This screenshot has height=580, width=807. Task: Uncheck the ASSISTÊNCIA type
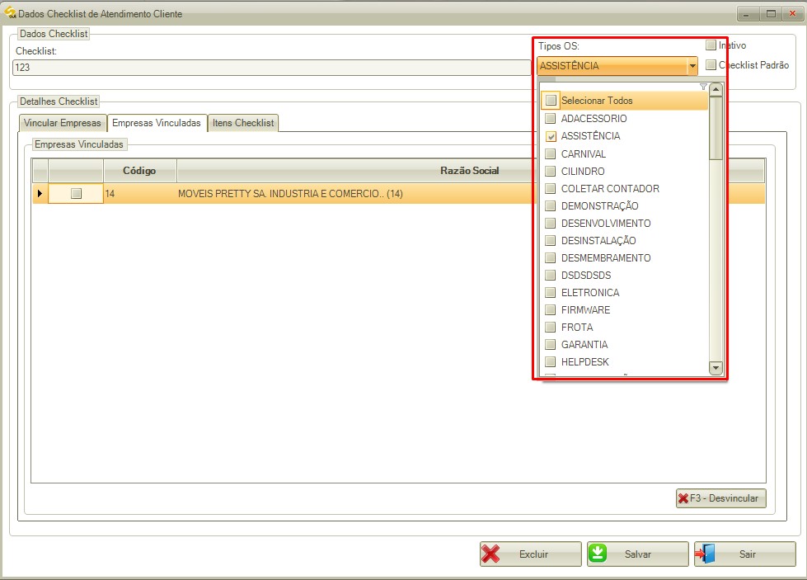coord(550,136)
